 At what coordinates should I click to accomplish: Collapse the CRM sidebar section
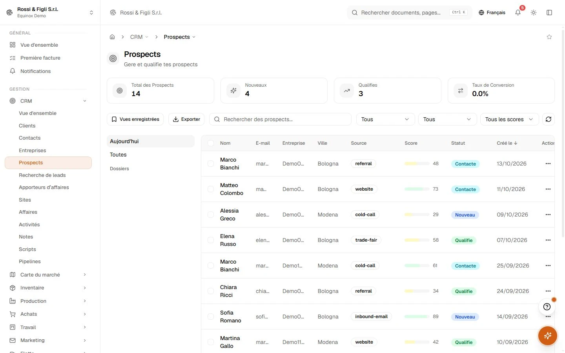point(48,101)
